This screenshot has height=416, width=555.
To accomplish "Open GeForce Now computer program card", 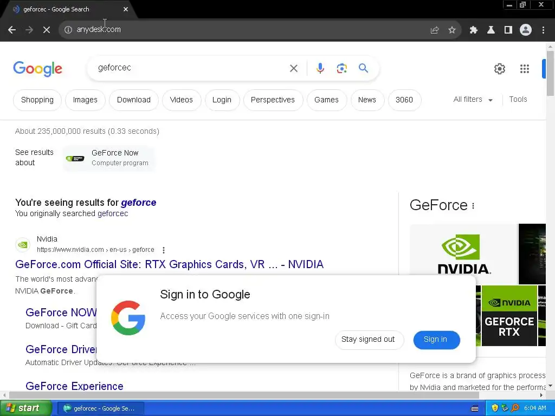I will click(x=109, y=158).
